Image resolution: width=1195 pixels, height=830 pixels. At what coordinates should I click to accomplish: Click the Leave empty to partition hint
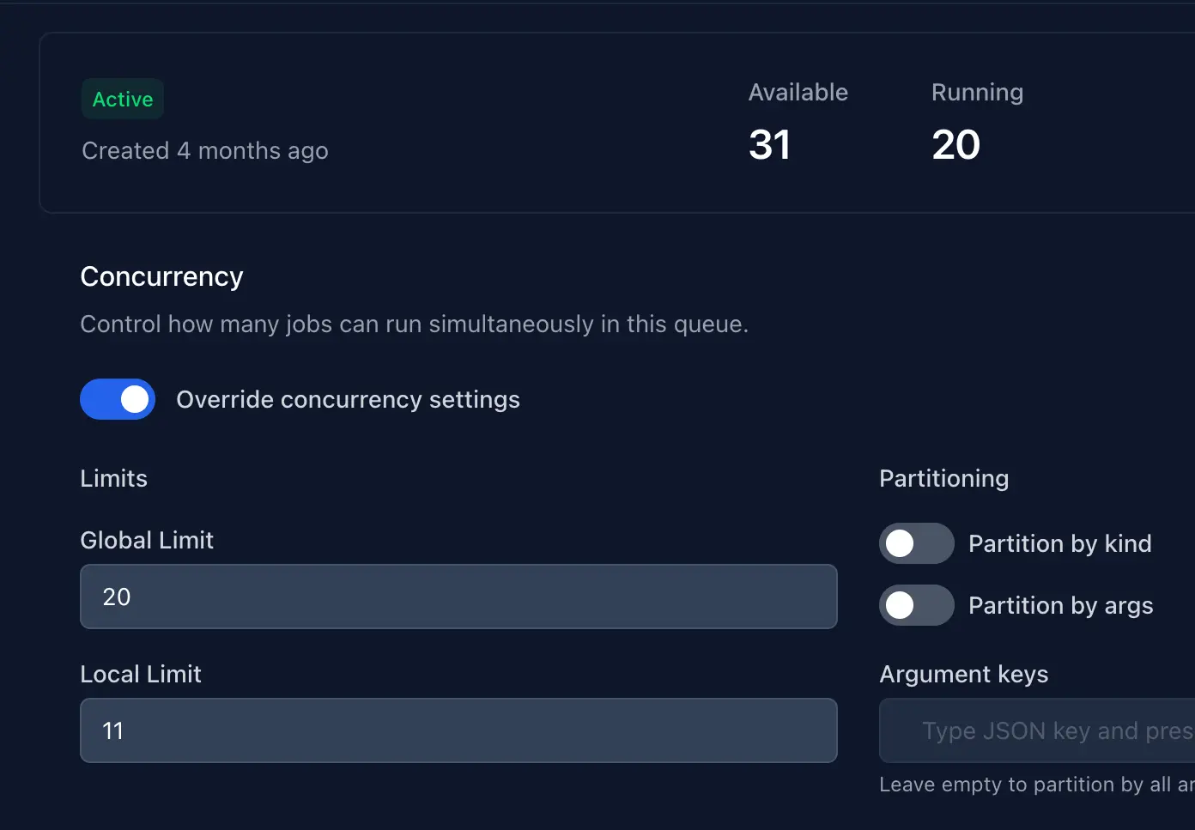[x=1037, y=785]
